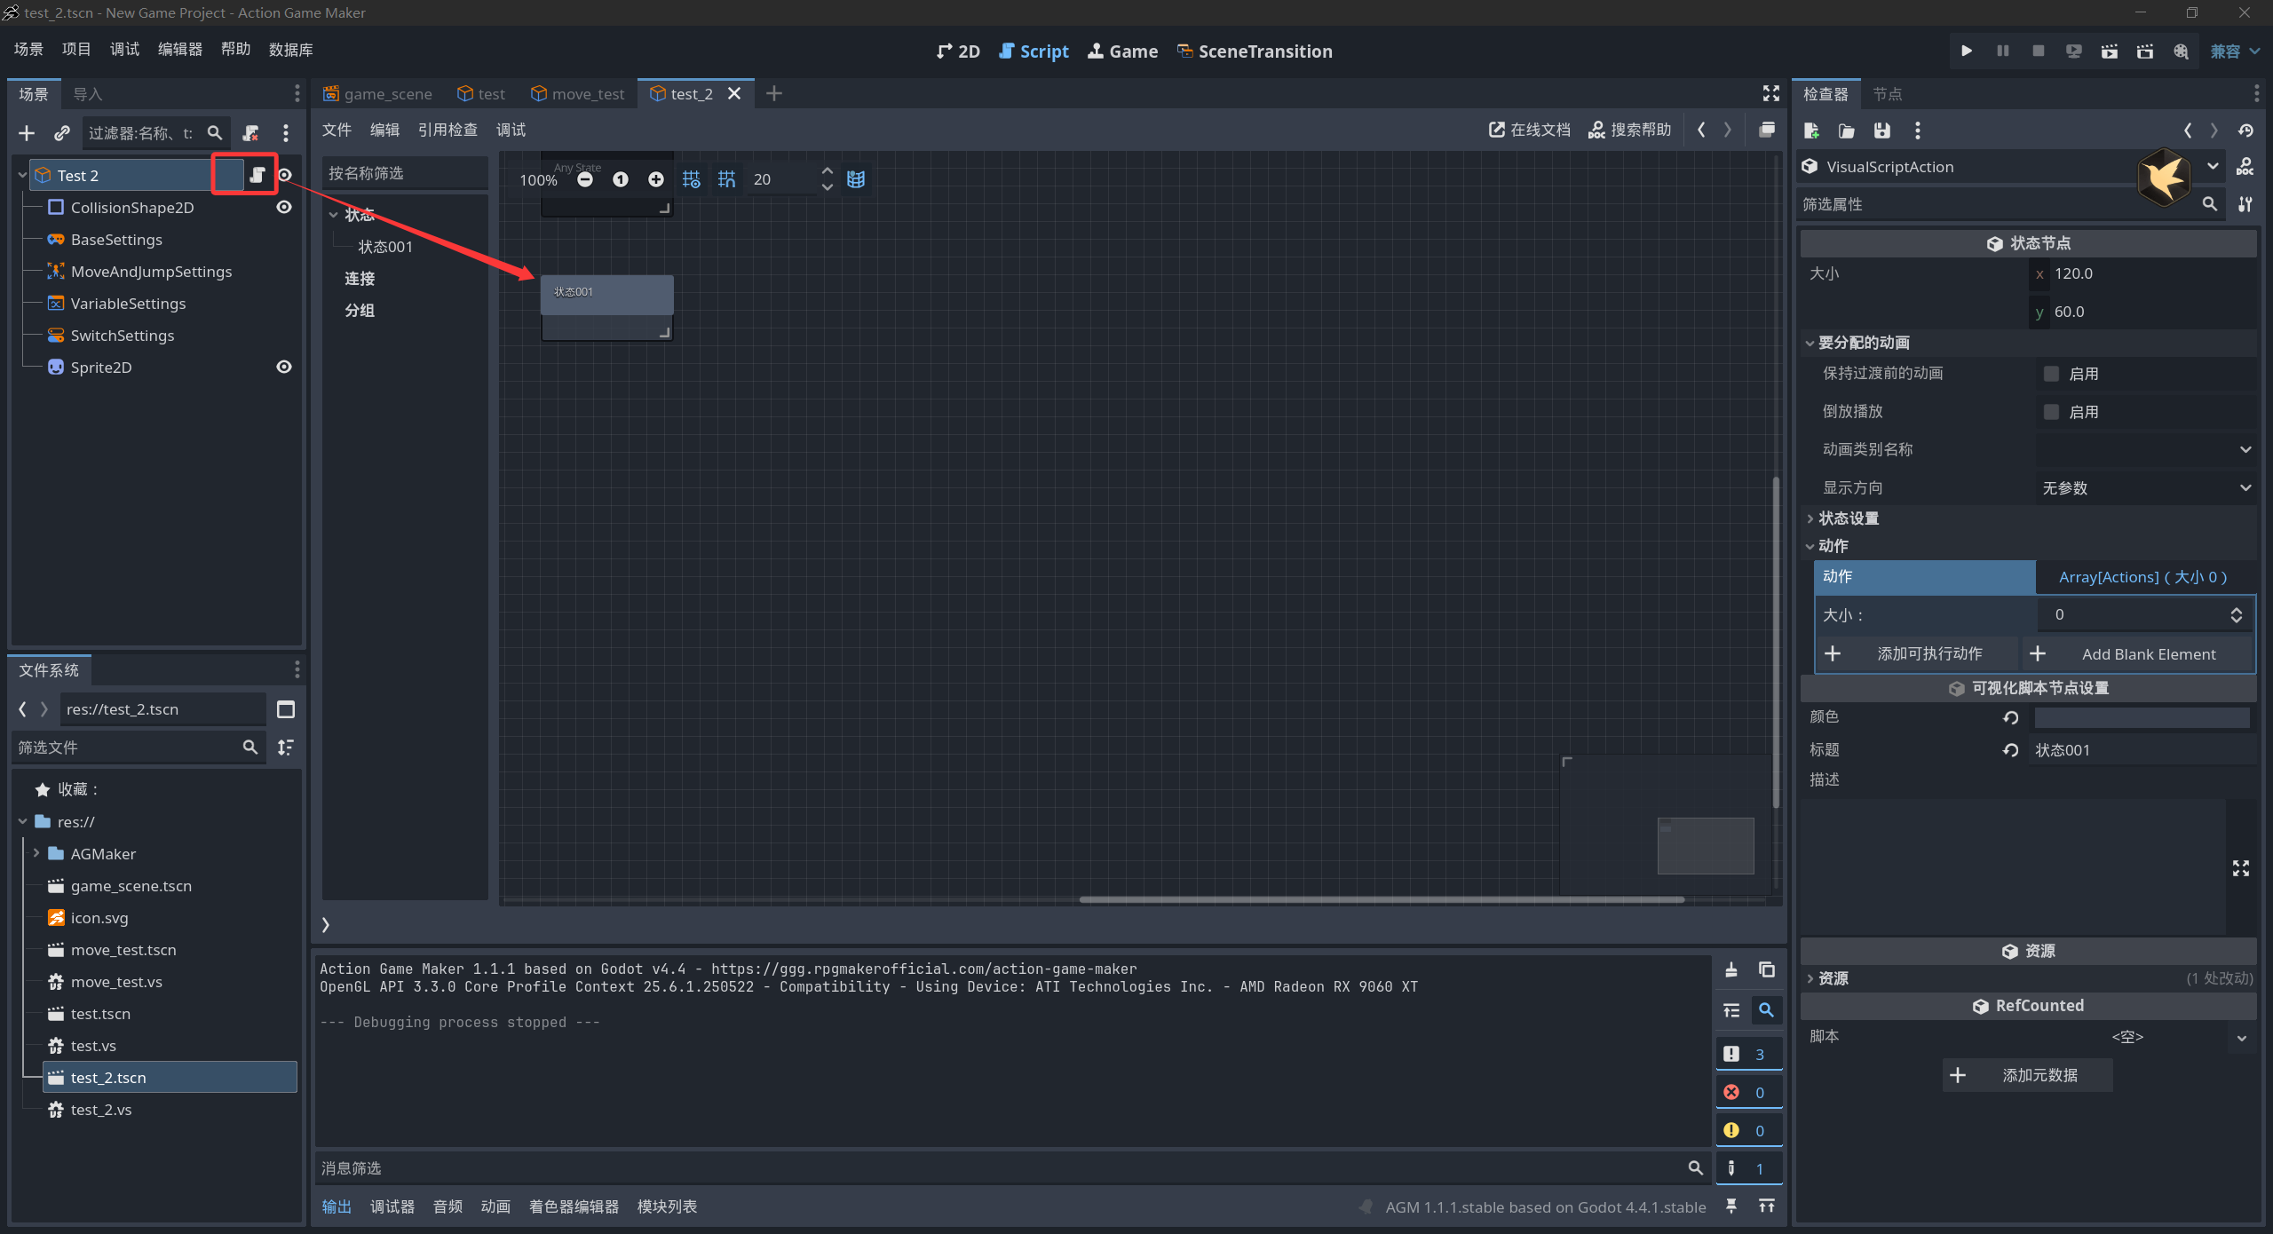2273x1234 pixels.
Task: Expand the 状态设置 section
Action: [x=1848, y=518]
